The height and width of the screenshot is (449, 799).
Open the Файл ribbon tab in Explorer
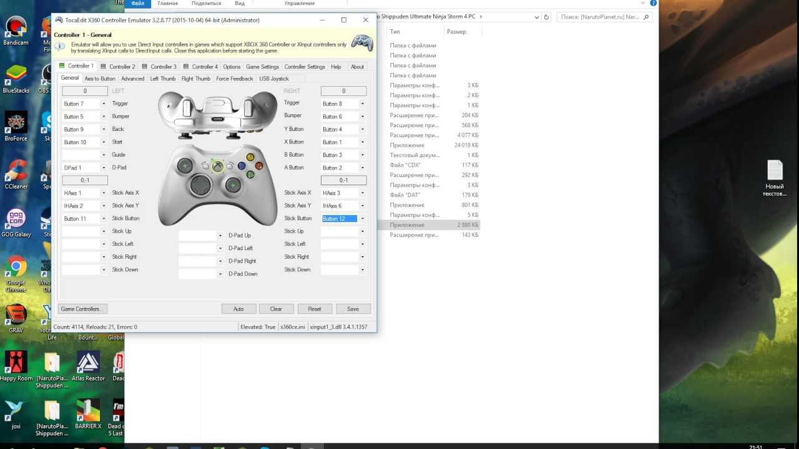click(x=138, y=3)
